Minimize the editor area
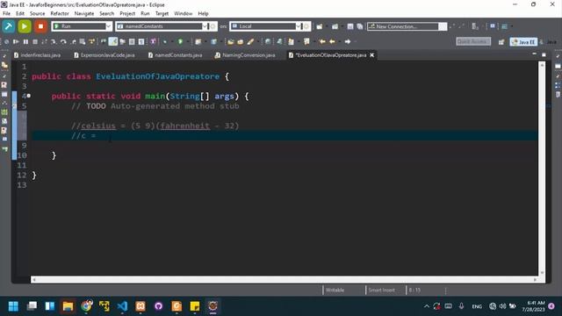The height and width of the screenshot is (316, 562). pos(535,54)
